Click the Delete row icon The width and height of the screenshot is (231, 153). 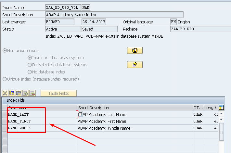[32, 93]
